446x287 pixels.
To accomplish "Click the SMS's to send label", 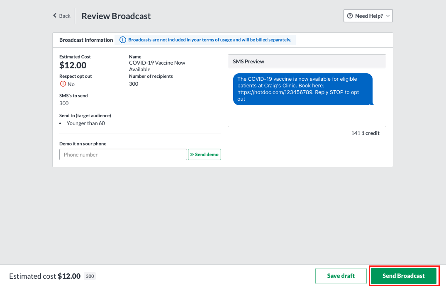I will 74,96.
